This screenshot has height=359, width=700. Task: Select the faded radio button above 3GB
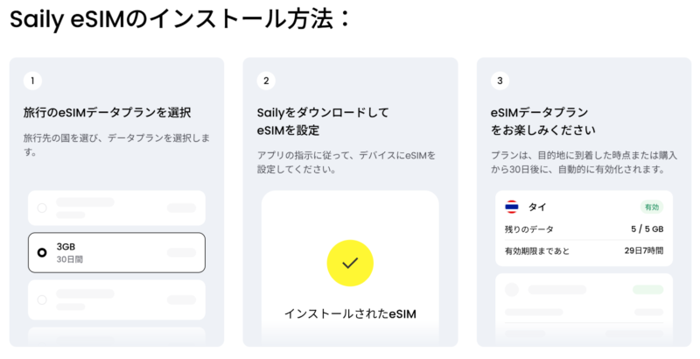[x=42, y=208]
